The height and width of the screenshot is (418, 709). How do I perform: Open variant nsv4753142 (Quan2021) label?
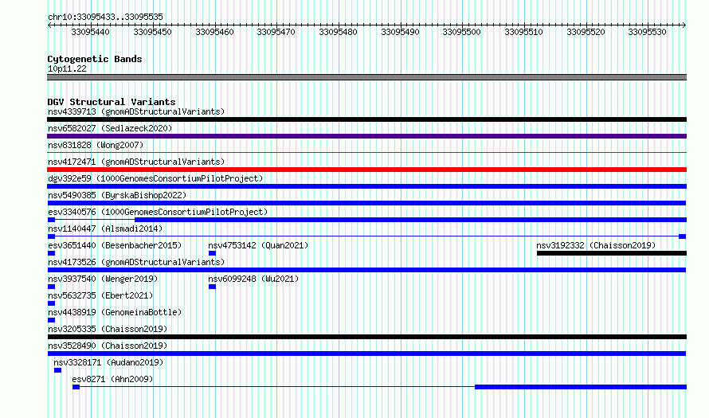point(258,245)
